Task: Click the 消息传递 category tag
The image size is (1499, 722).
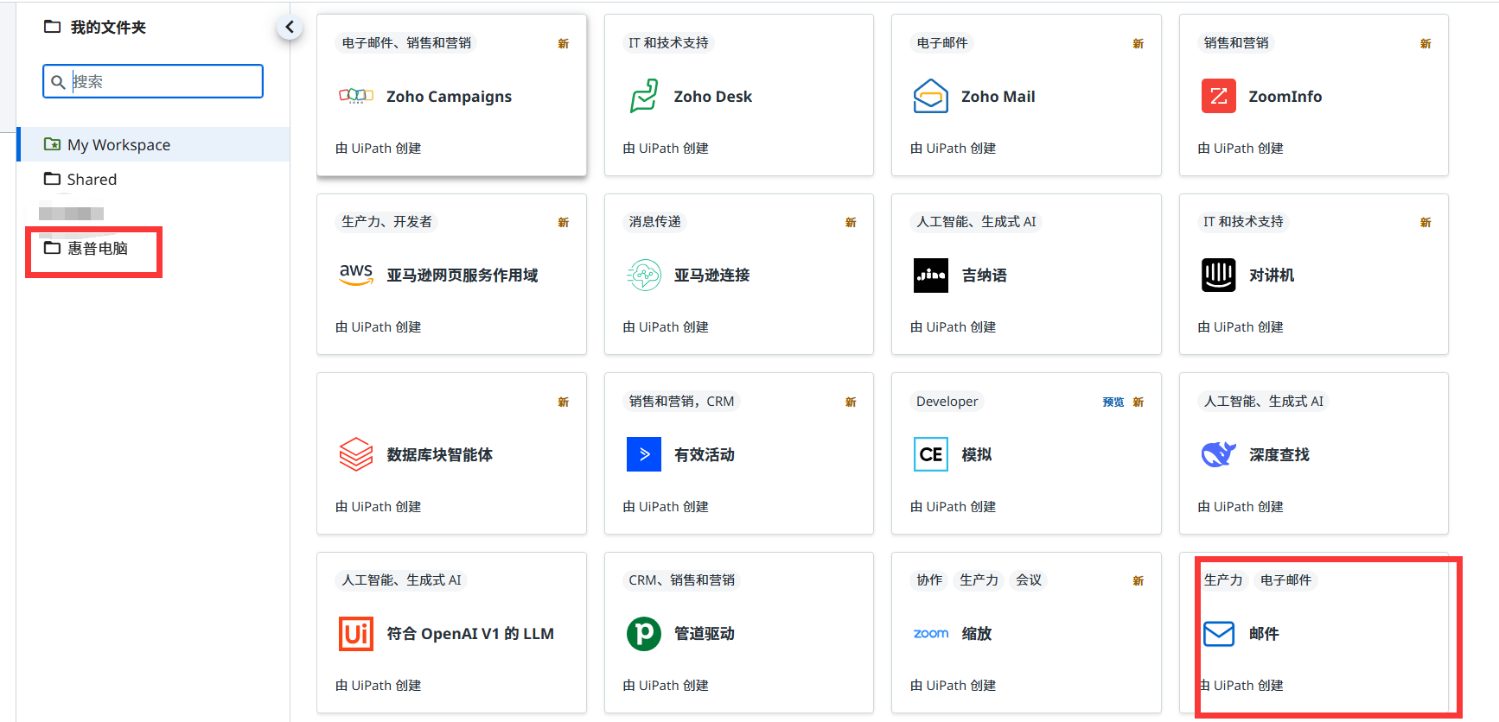Action: coord(655,222)
